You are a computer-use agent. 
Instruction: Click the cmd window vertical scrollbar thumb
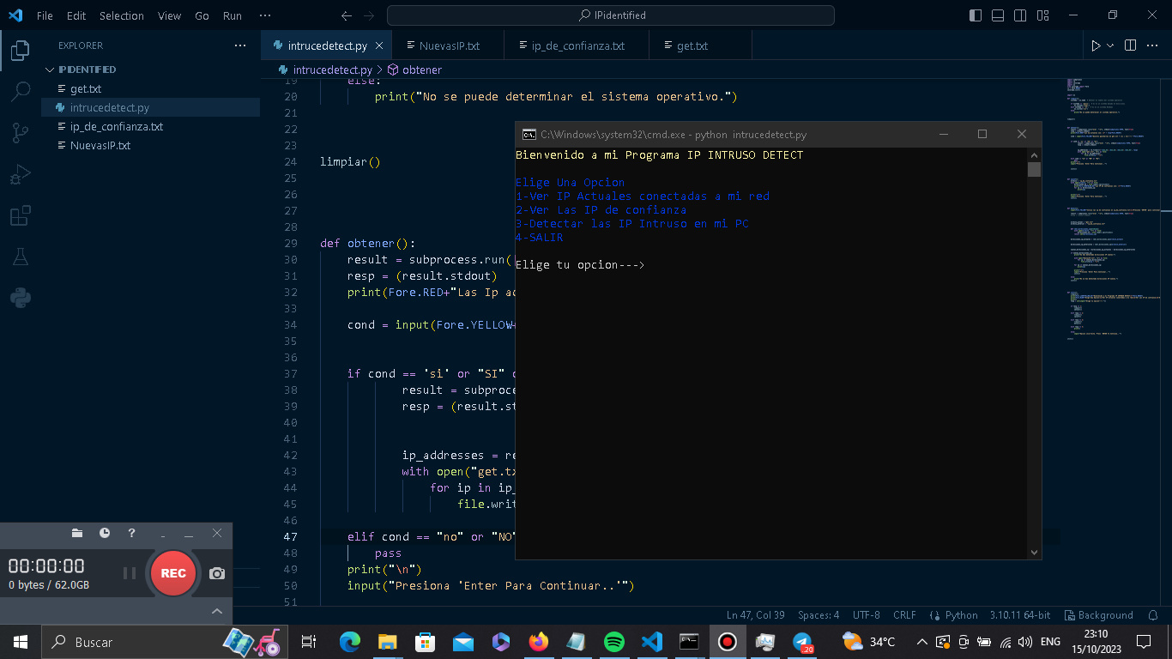[1034, 169]
